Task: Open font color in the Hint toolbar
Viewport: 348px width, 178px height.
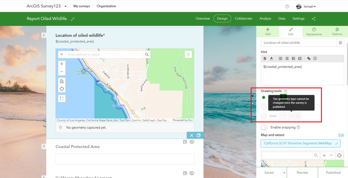Action: click(x=271, y=59)
